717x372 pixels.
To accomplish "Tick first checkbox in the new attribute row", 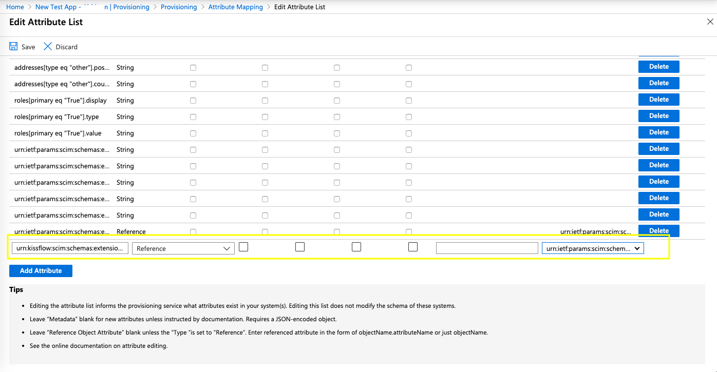I will tap(243, 247).
